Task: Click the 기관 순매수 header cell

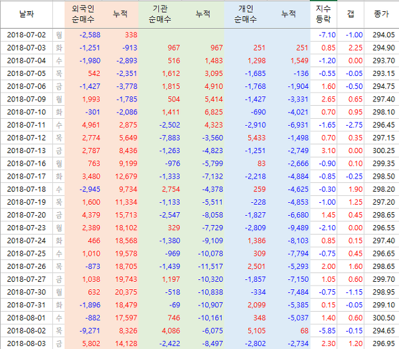Action: 160,14
